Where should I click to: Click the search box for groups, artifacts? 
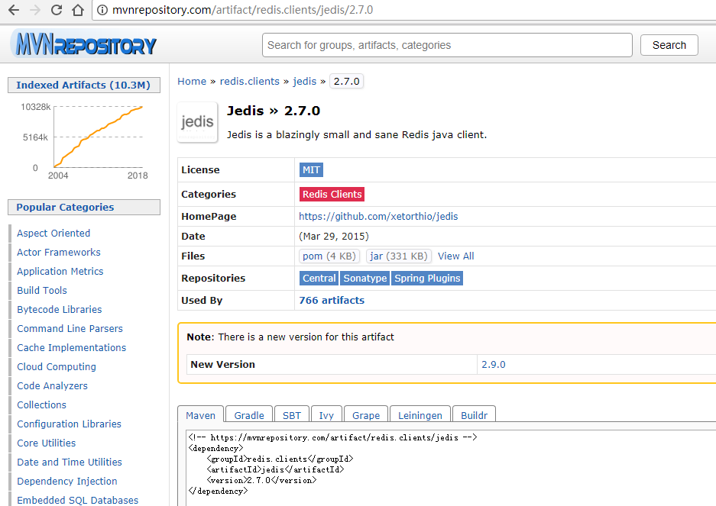point(447,45)
